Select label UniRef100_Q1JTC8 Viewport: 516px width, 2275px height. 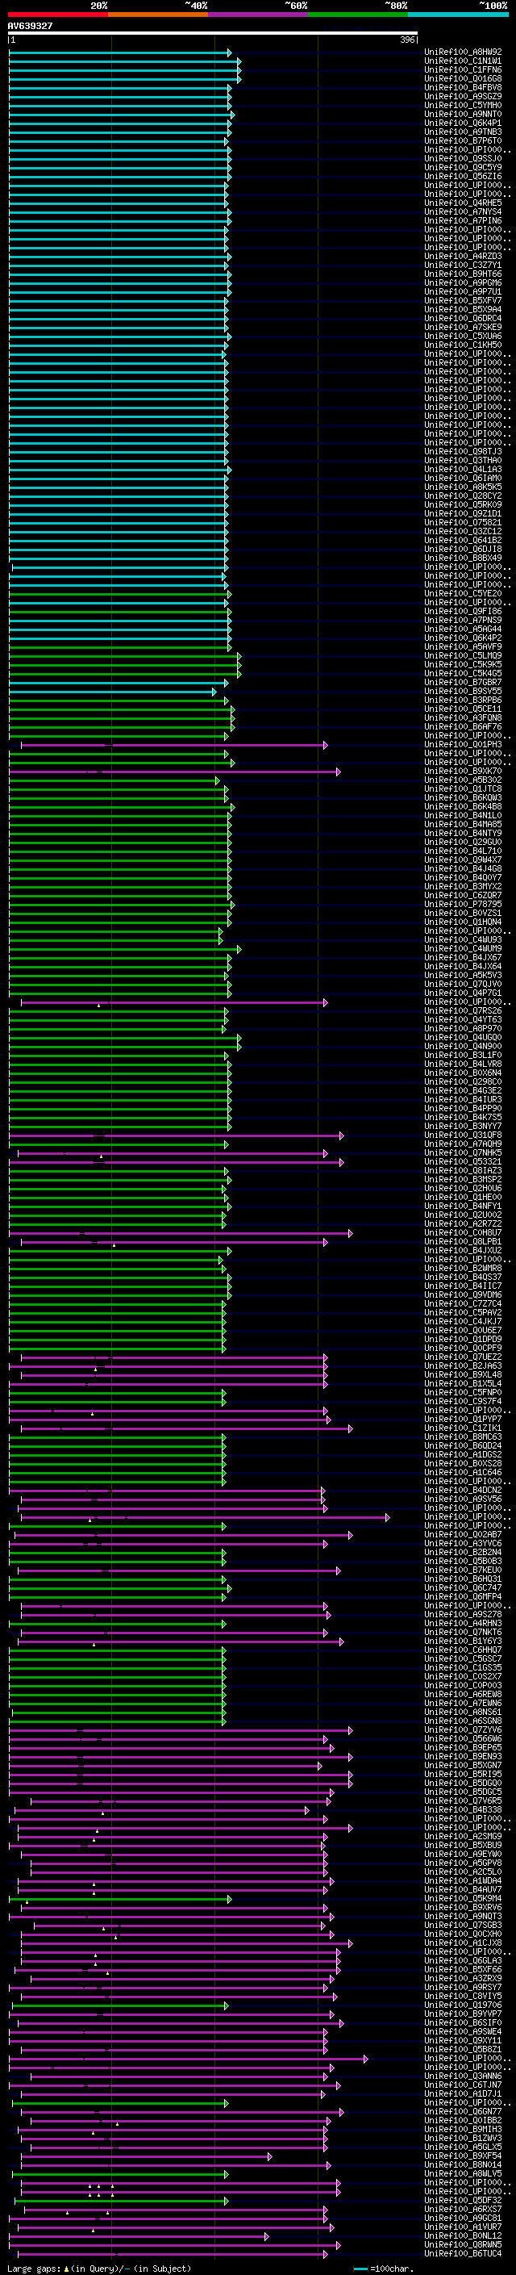[x=463, y=788]
